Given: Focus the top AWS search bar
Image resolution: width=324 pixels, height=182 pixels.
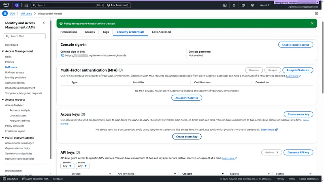Looking at the screenshot, I should coord(68,5).
